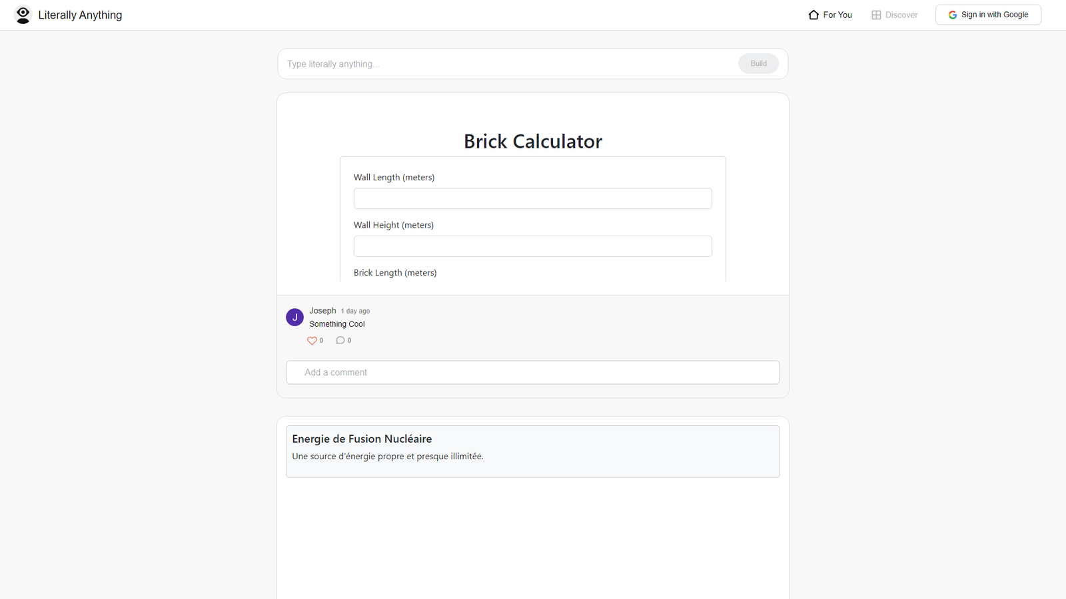Viewport: 1066px width, 599px height.
Task: Switch to the For You tab label
Action: pos(837,15)
